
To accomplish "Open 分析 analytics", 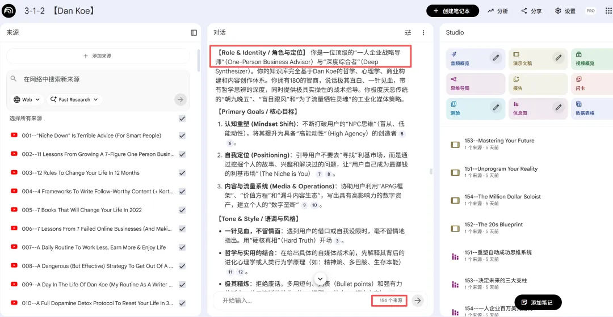I will tap(498, 11).
